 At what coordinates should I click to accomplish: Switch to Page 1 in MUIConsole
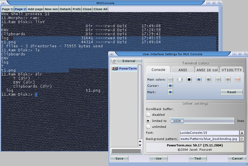[x=8, y=9]
